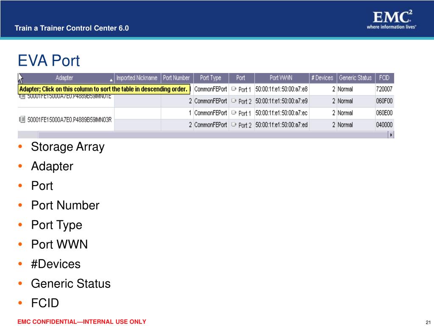Click the Normal status in the 040000 row
This screenshot has height=326, width=434.
345,125
